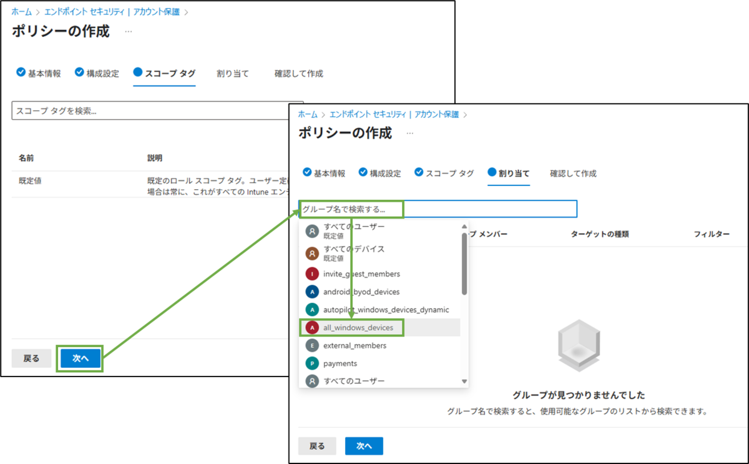The height and width of the screenshot is (464, 749).
Task: Open the ellipsis menu in front window title
Action: click(x=410, y=133)
